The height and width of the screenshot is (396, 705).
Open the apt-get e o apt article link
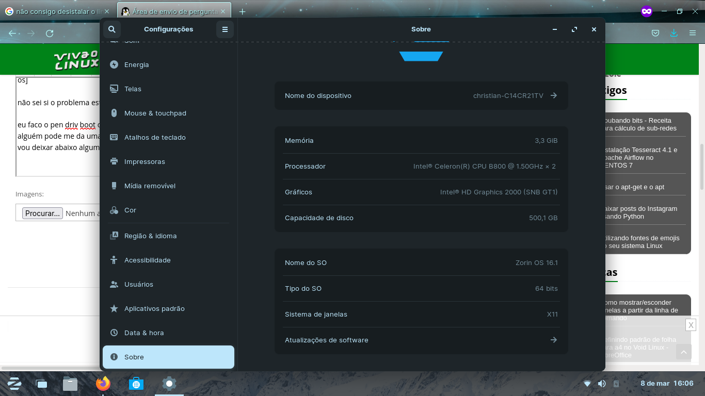pos(634,187)
